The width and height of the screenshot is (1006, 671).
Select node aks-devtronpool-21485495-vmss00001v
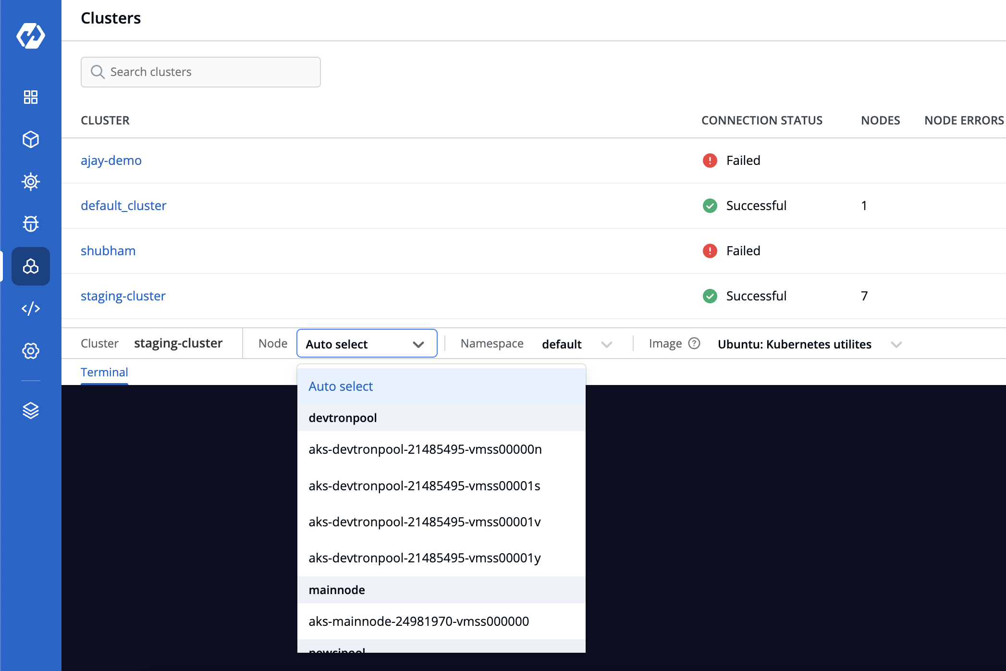[x=425, y=522]
